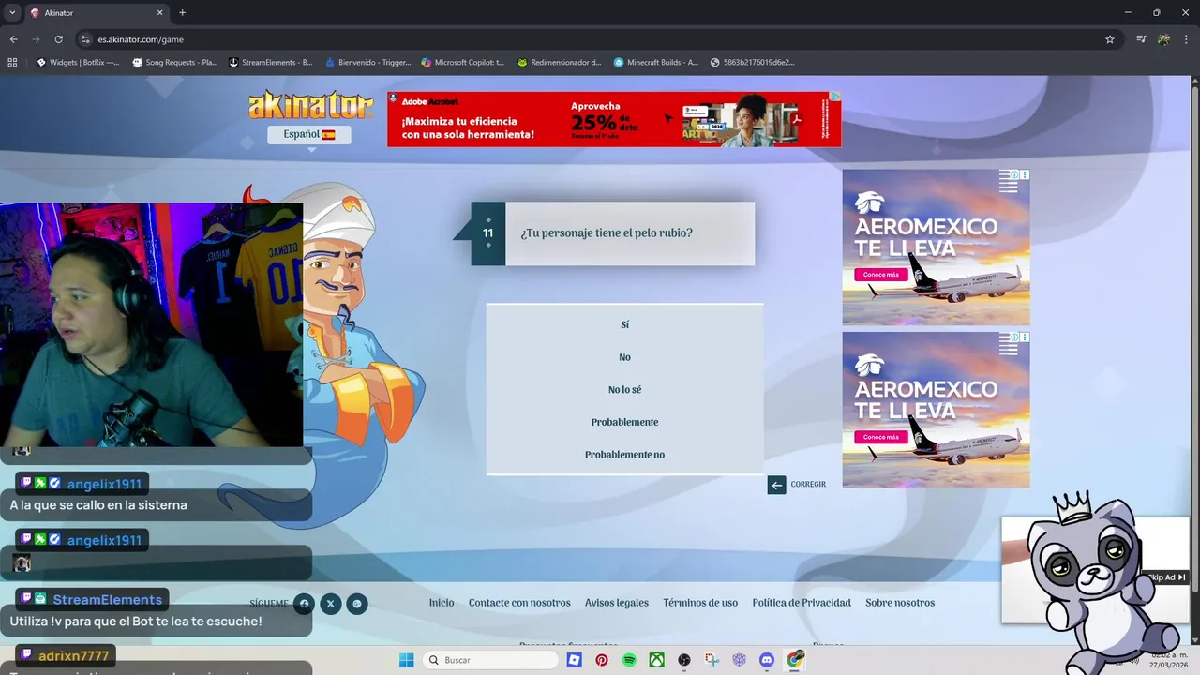Open the Windows Start menu
This screenshot has height=675, width=1200.
tap(406, 660)
